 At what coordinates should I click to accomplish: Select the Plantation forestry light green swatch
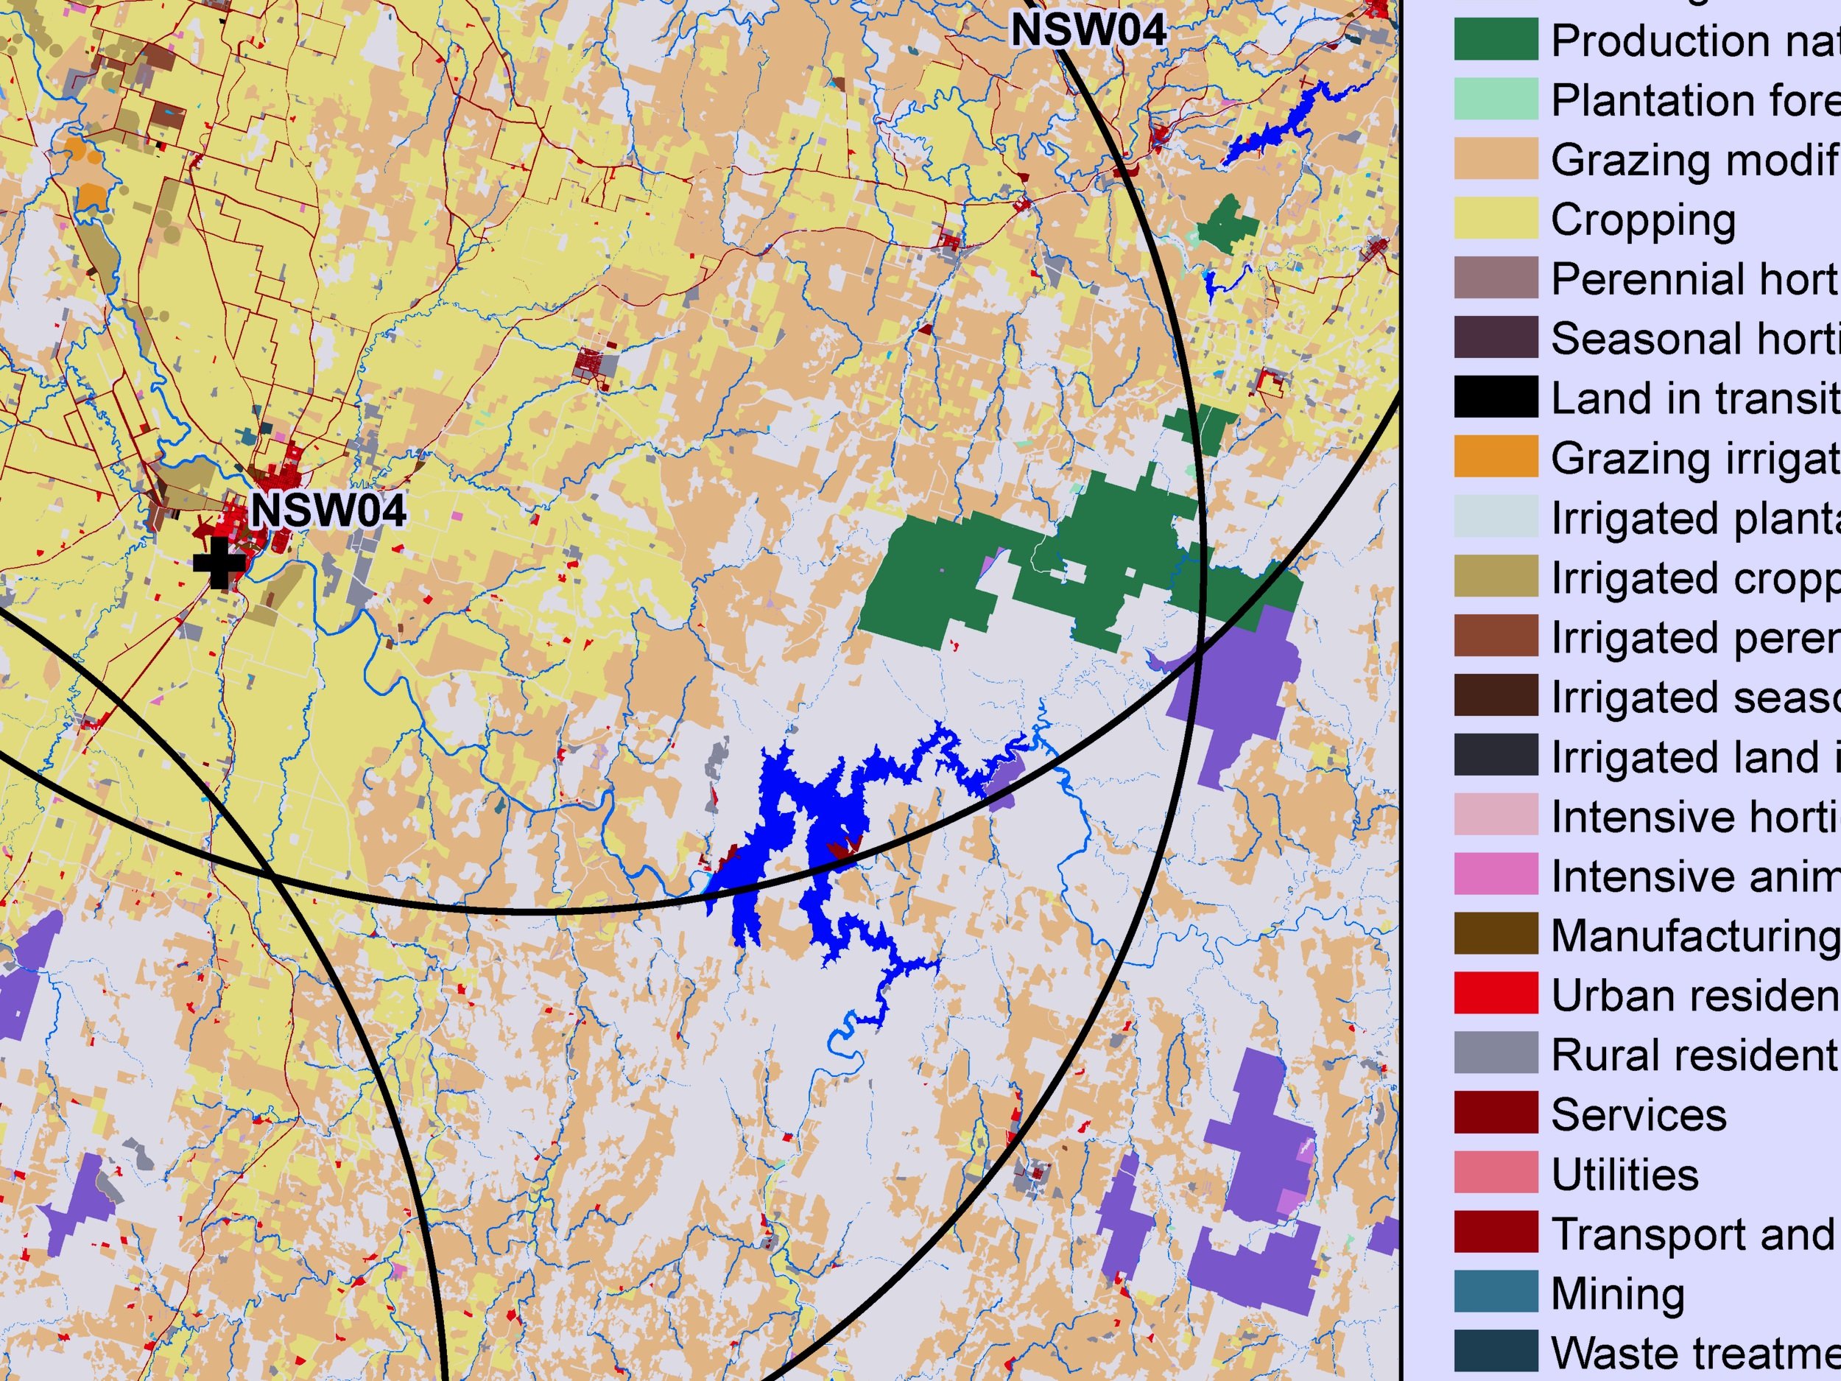click(1496, 100)
